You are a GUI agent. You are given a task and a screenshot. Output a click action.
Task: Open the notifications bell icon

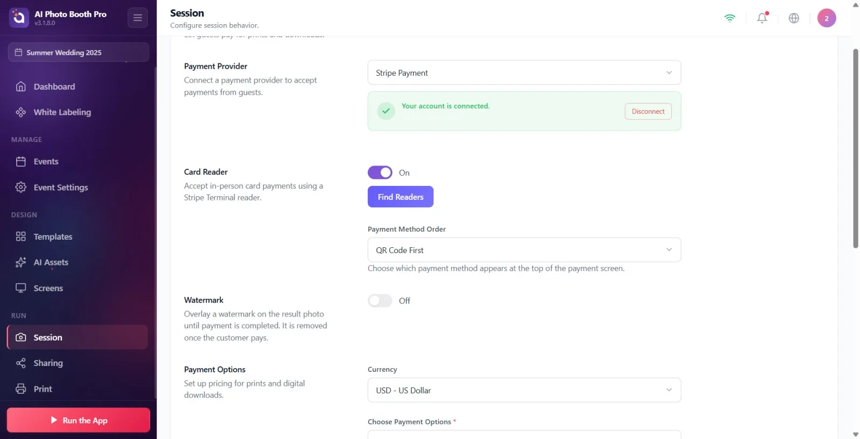click(762, 18)
